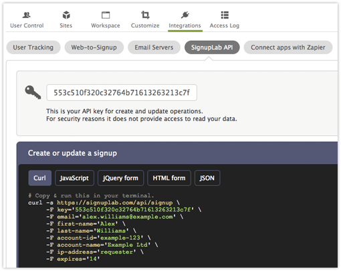Screen dimensions: 341x271
Task: Open the Customize section label
Action: pyautogui.click(x=145, y=25)
